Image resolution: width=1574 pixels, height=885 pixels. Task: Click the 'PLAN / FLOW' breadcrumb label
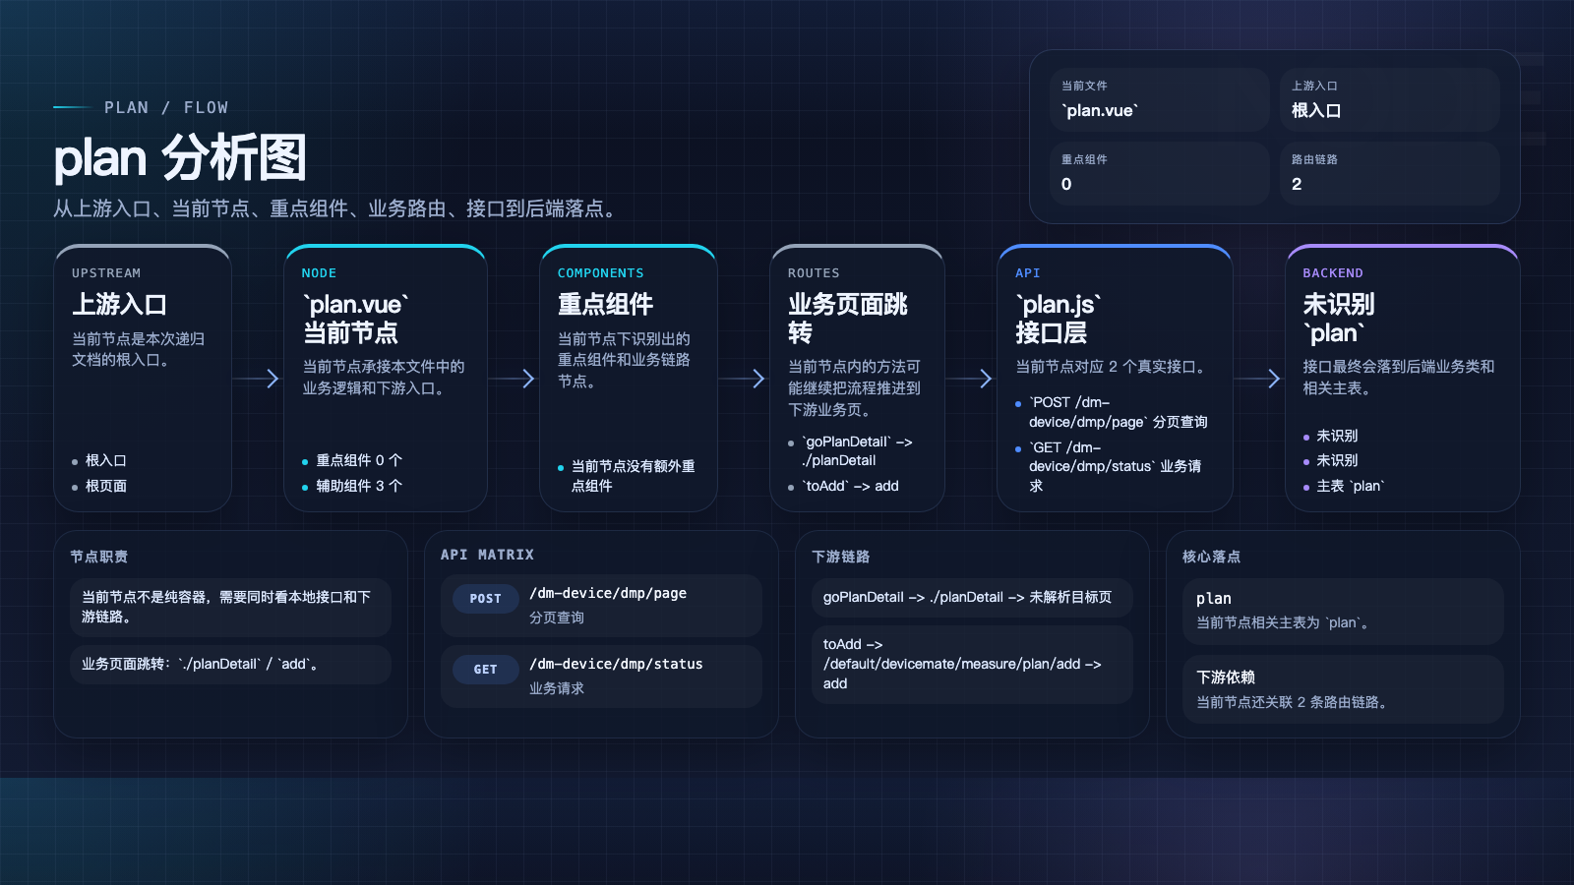coord(166,107)
